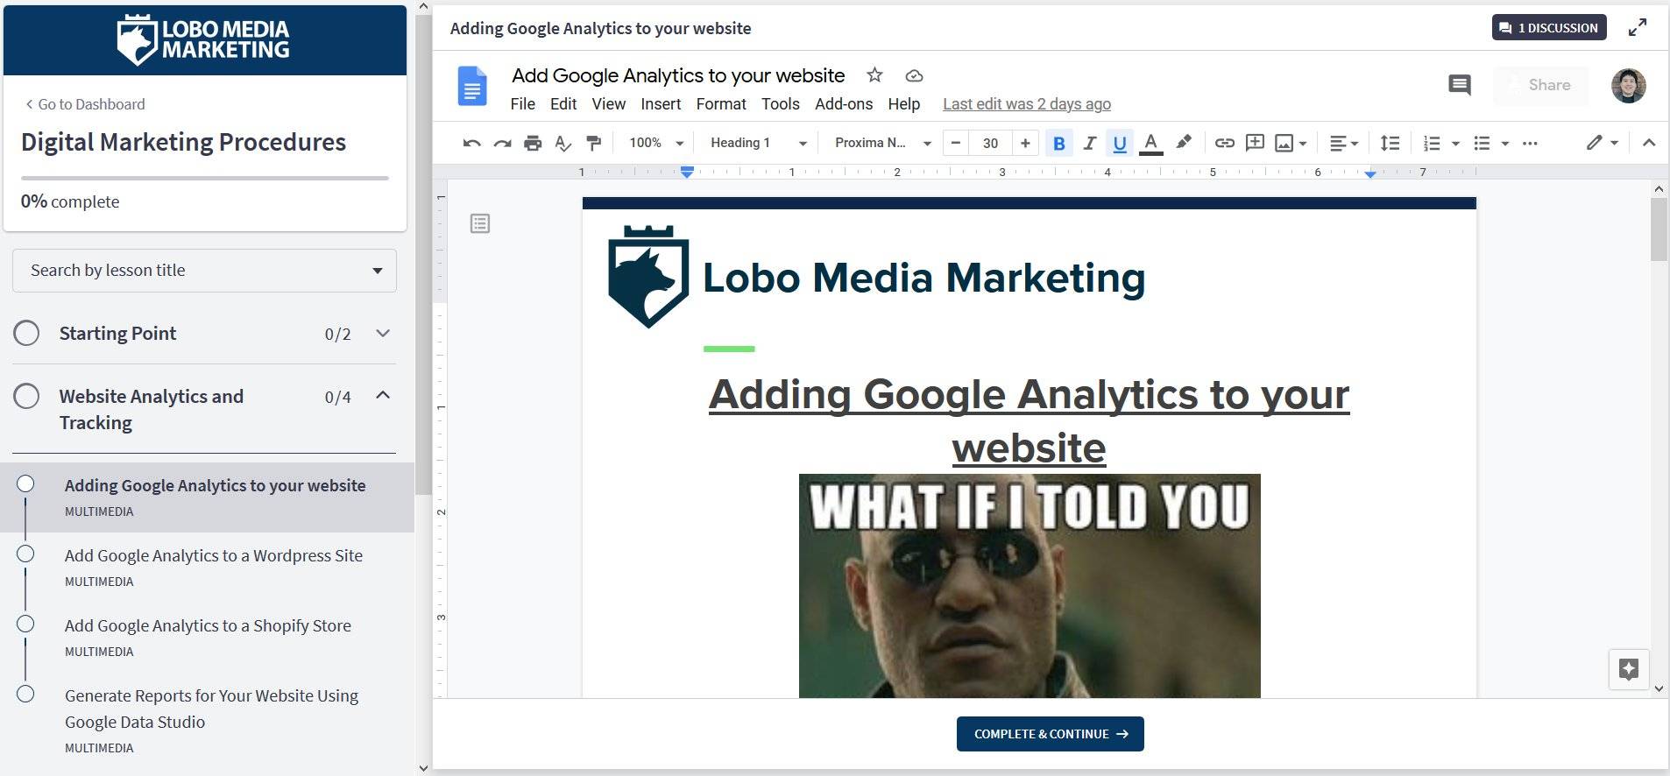This screenshot has height=776, width=1670.
Task: Expand lesson to fullscreen
Action: click(1638, 28)
